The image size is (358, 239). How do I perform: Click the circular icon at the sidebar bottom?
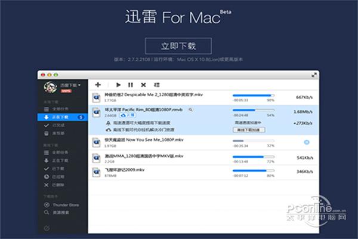point(47,228)
